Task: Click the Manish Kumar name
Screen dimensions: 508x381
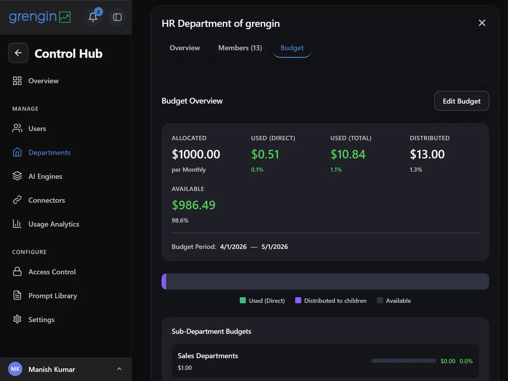Action: click(x=52, y=370)
